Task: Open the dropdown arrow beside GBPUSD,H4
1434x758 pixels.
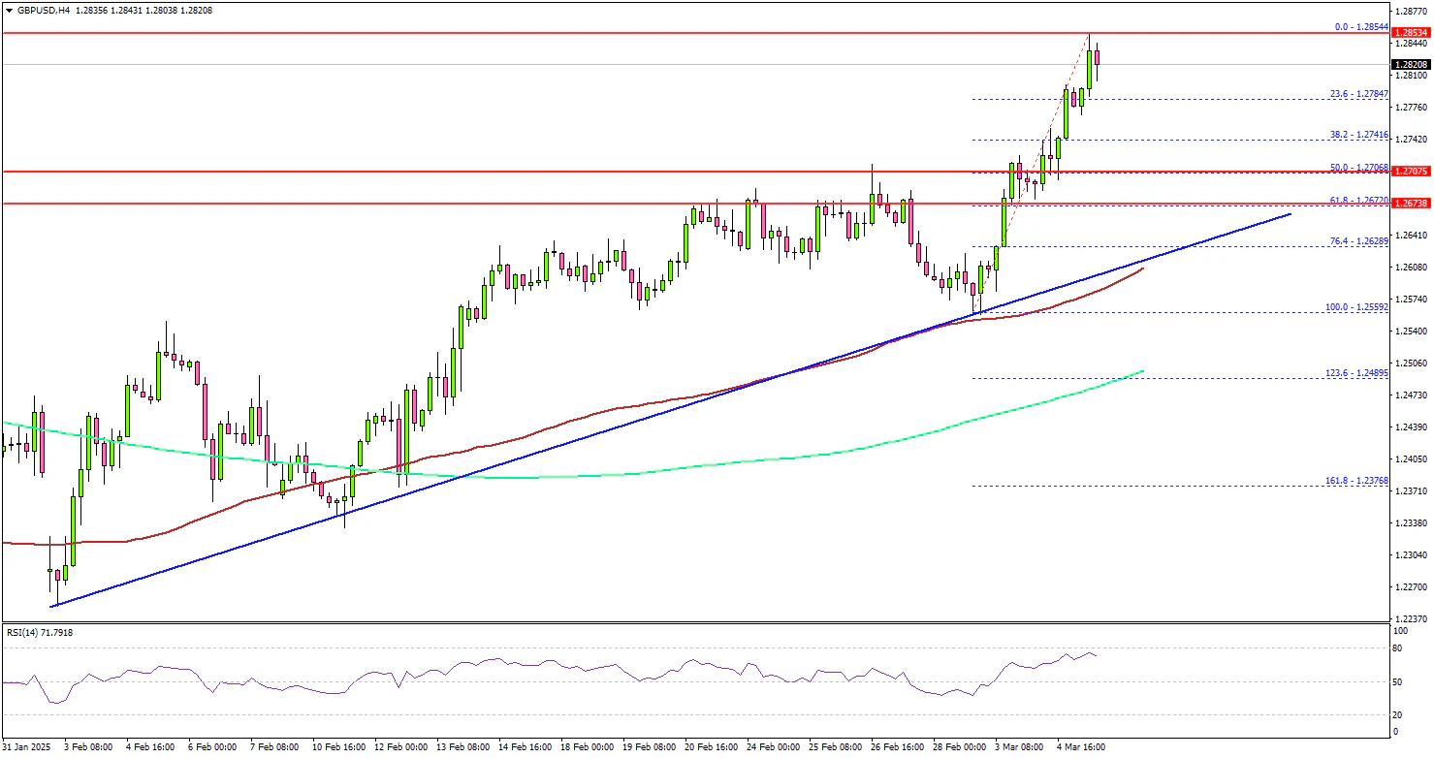Action: click(x=9, y=10)
